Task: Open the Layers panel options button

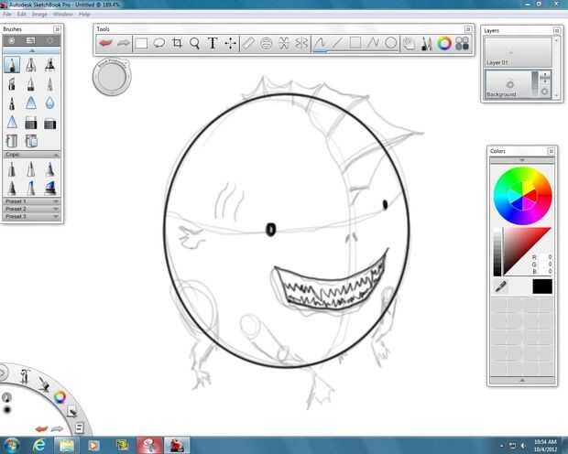Action: point(557,31)
